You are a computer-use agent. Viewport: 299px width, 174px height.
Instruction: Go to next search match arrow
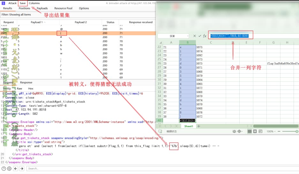(22, 169)
